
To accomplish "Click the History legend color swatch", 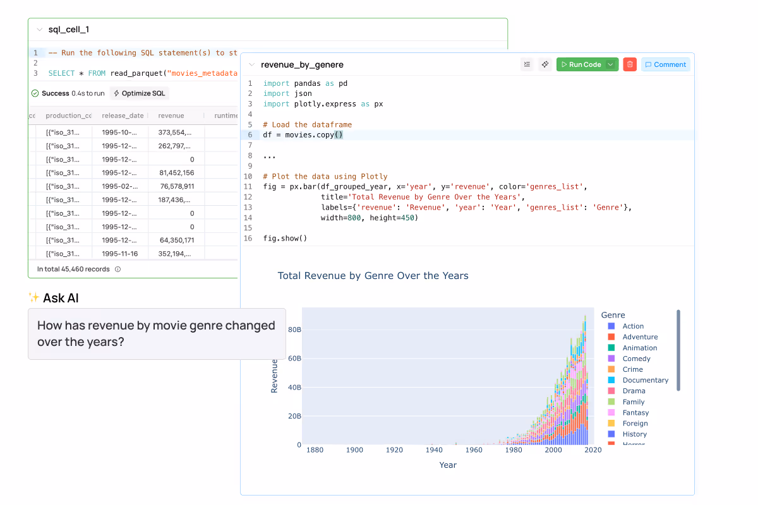I will [x=611, y=434].
